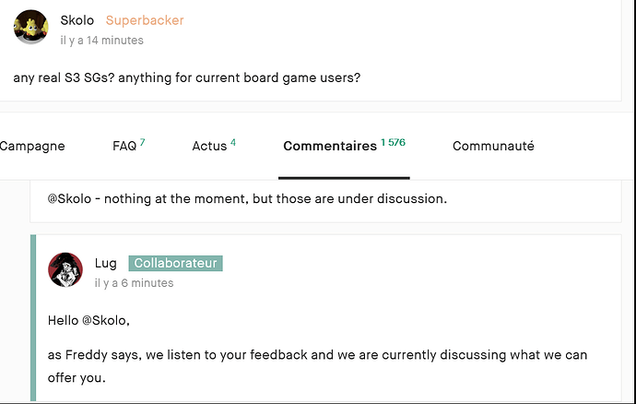The width and height of the screenshot is (636, 404).
Task: Click the @Skolo mention in Lug's greeting
Action: 105,321
